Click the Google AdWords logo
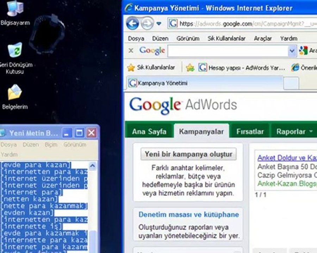The image size is (317, 253). (x=183, y=105)
